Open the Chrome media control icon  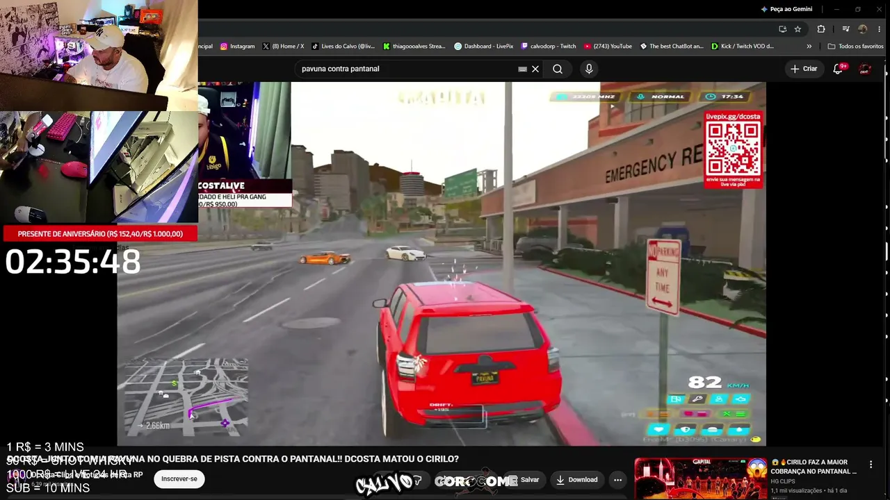[845, 29]
